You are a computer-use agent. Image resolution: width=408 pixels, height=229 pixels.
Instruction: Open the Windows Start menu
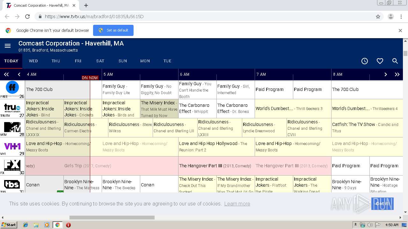(9, 225)
